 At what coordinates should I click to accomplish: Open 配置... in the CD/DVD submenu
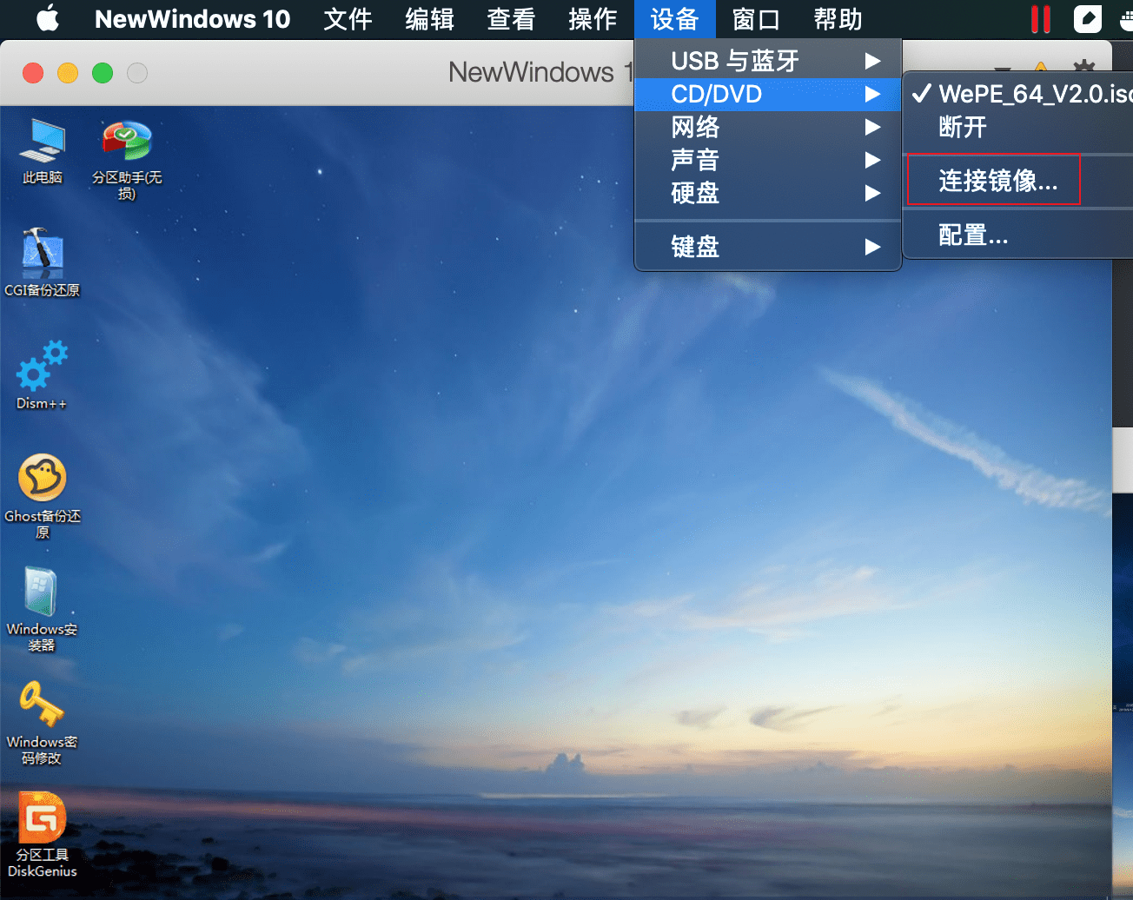click(x=973, y=235)
